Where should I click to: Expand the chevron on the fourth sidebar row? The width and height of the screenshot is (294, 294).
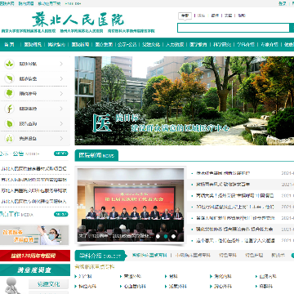[x=61, y=109]
